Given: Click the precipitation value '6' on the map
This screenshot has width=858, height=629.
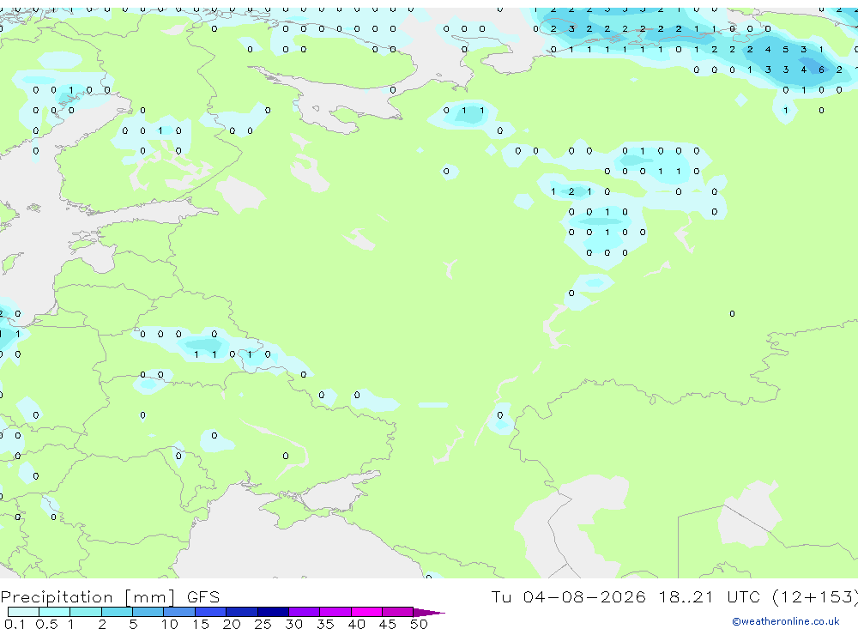Looking at the screenshot, I should (x=821, y=70).
